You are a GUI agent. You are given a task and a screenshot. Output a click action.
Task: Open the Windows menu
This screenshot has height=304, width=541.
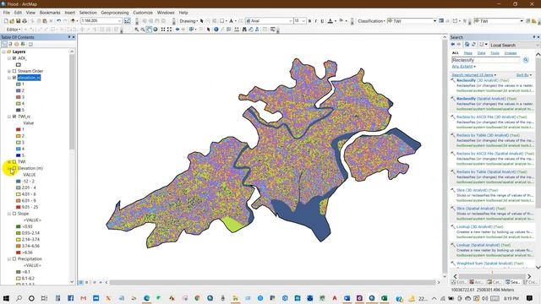pyautogui.click(x=166, y=13)
